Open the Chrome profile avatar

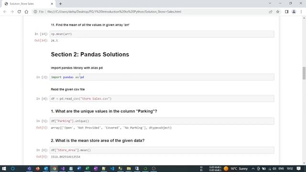(294, 11)
